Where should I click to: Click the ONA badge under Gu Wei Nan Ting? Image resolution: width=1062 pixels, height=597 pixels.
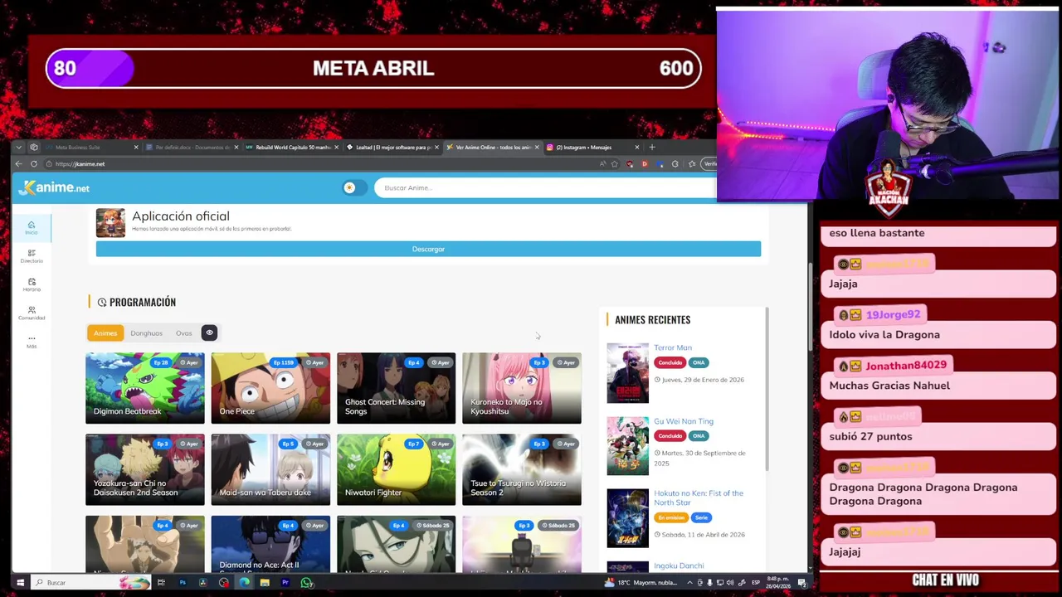coord(699,436)
